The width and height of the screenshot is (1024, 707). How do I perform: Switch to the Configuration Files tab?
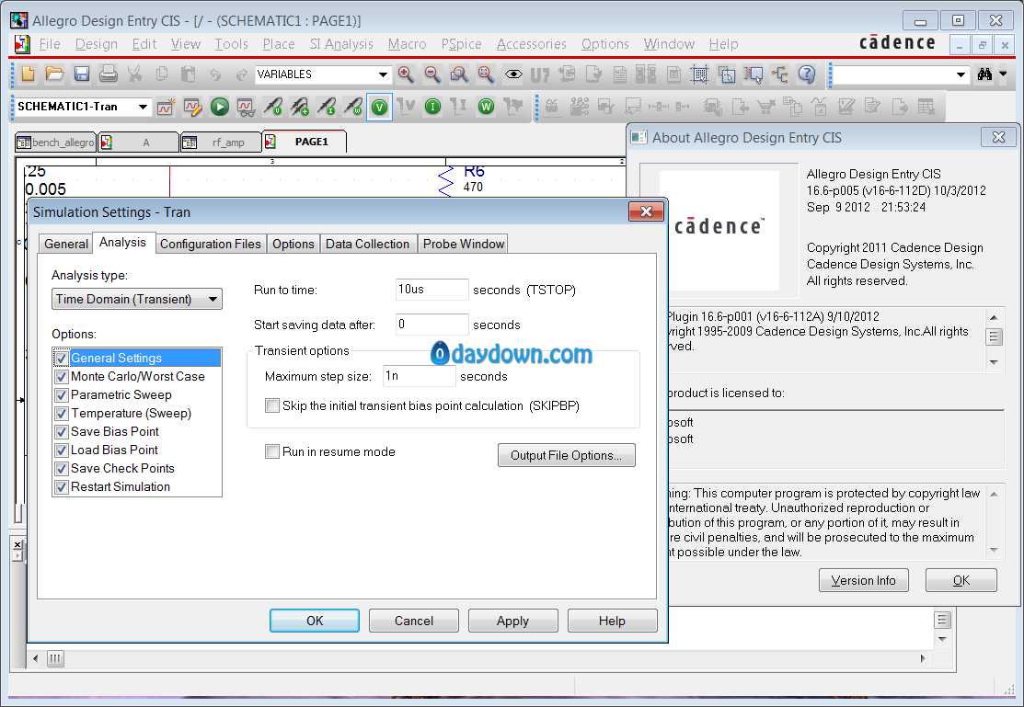click(x=211, y=244)
